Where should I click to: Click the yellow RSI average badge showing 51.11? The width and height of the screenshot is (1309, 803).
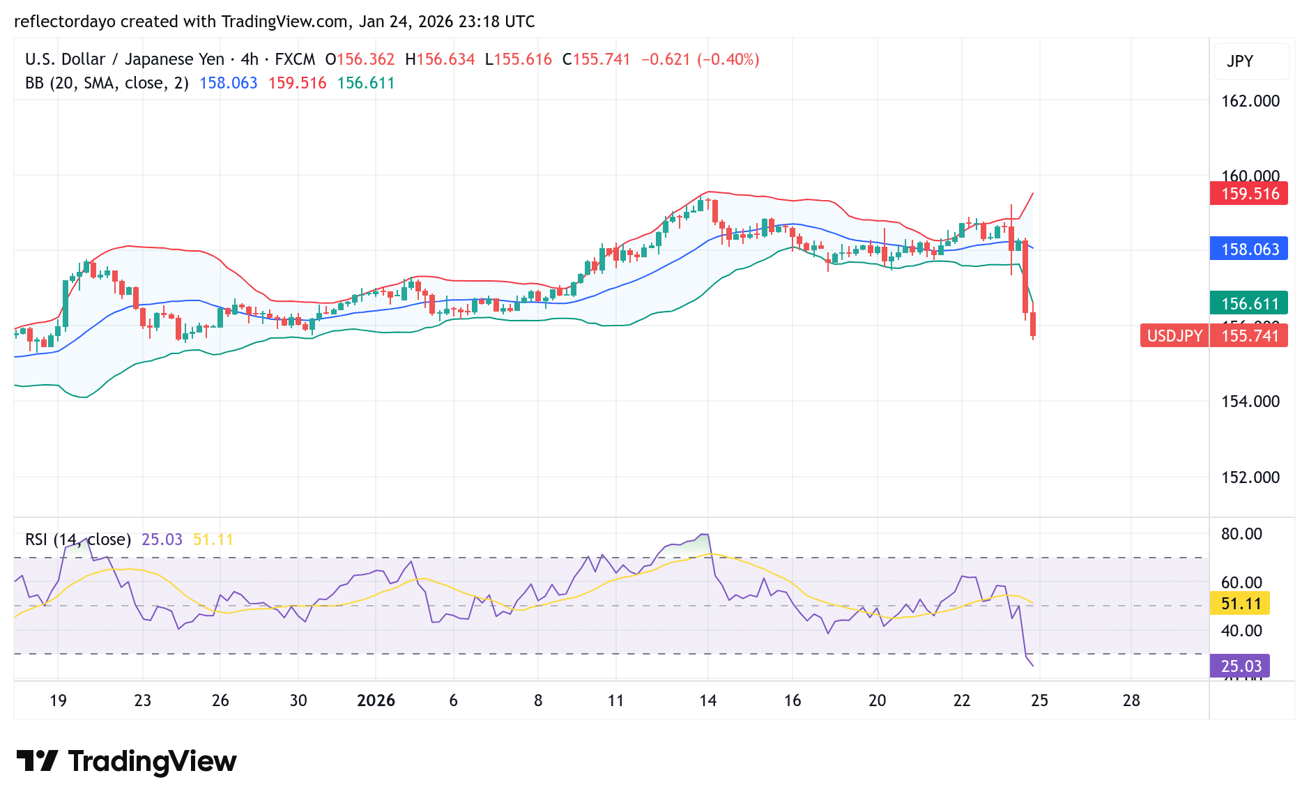tap(1239, 604)
